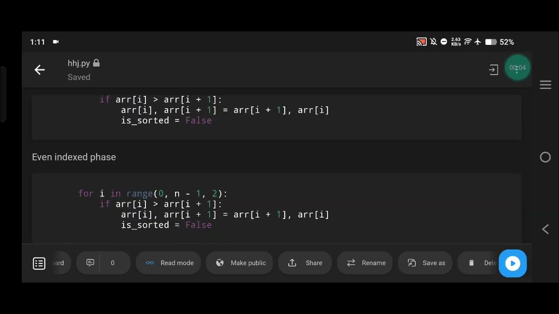
Task: Tap the do-not-disturb status icon
Action: coord(444,42)
